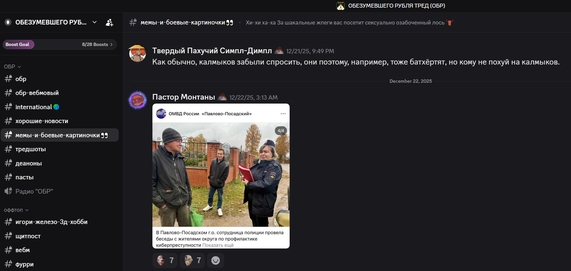Open the police officer photo thumbnail

pos(221,175)
